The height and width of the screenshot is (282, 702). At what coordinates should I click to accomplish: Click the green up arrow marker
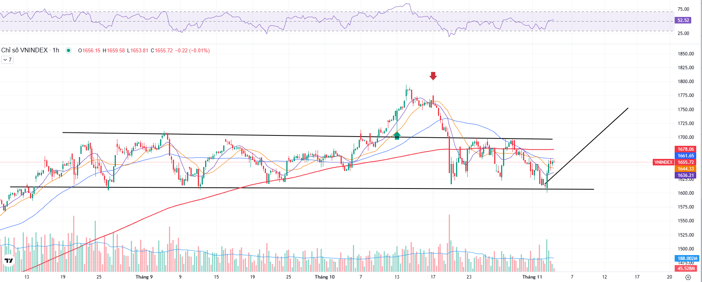click(x=397, y=135)
